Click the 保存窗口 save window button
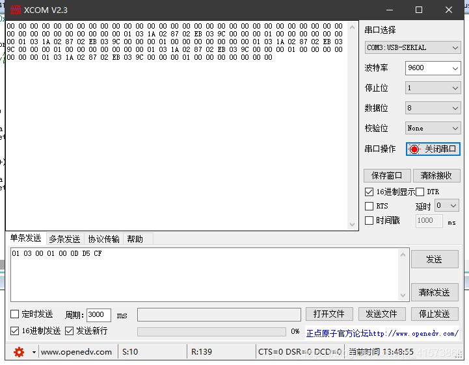 (387, 175)
